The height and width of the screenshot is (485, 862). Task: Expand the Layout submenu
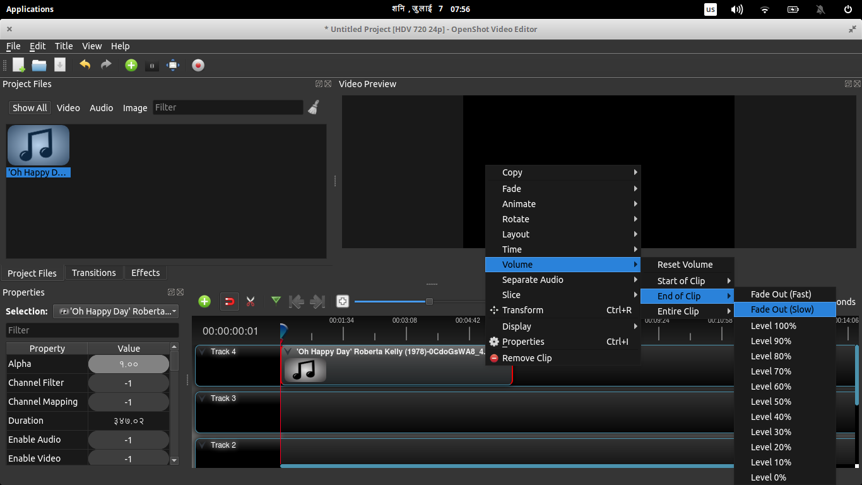[563, 234]
